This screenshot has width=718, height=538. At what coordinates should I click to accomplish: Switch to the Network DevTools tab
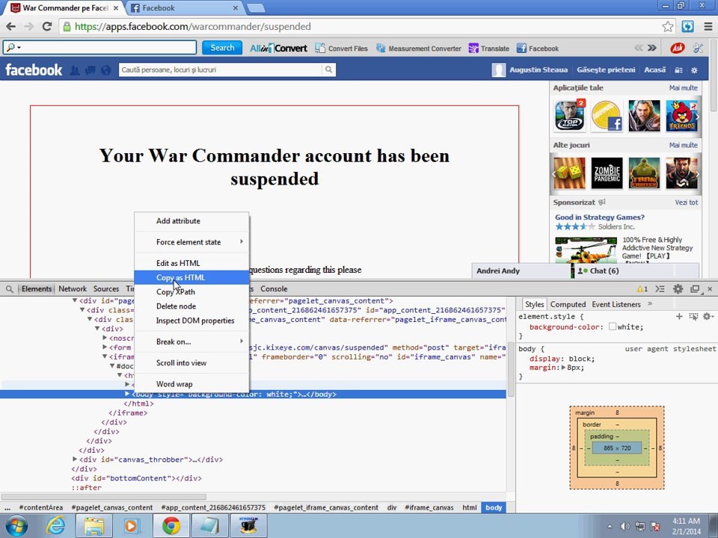pos(73,288)
